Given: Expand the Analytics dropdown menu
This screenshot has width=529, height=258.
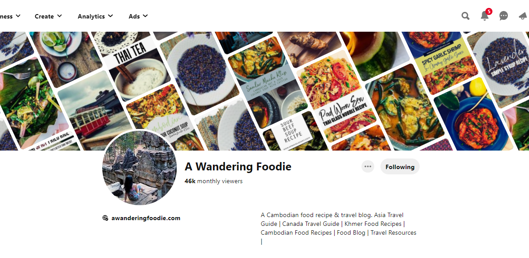Looking at the screenshot, I should [x=95, y=16].
